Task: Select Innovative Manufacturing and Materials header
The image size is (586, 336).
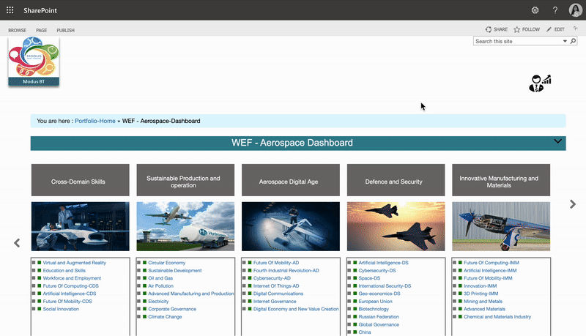Action: [x=501, y=180]
